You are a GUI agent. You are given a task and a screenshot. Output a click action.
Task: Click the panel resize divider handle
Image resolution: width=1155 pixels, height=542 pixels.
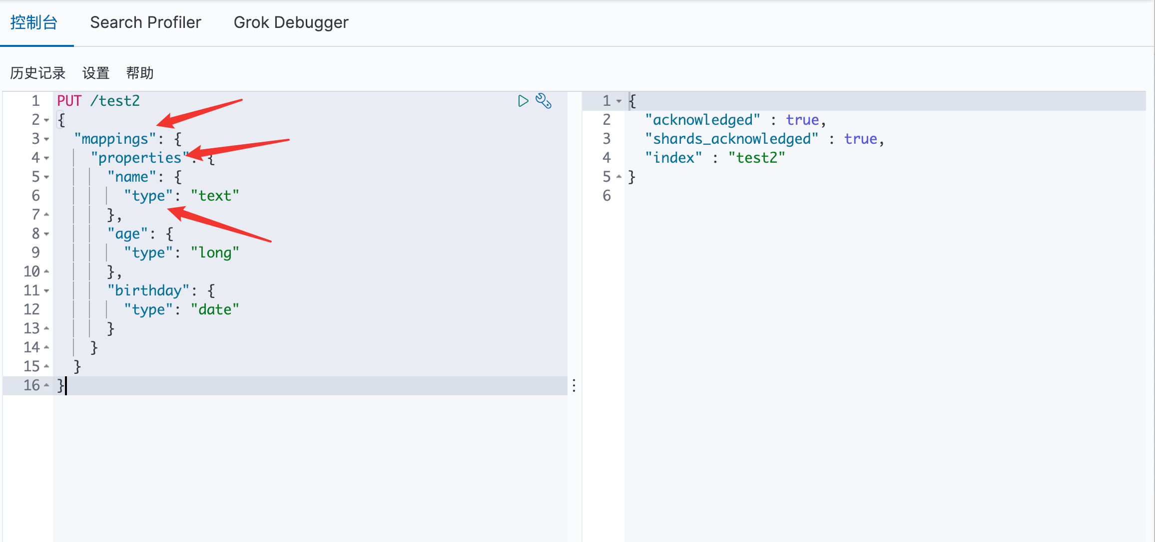coord(574,385)
